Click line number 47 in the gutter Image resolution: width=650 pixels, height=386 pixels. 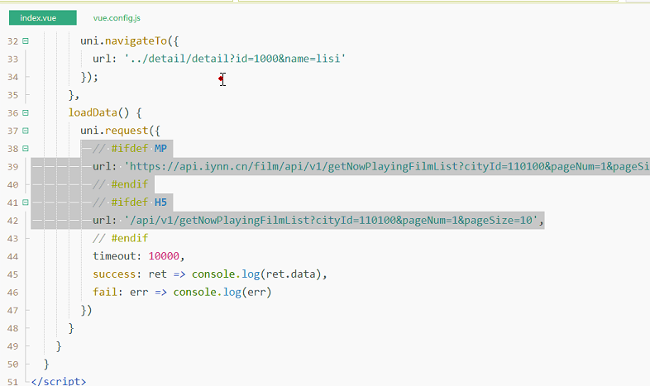(x=13, y=310)
